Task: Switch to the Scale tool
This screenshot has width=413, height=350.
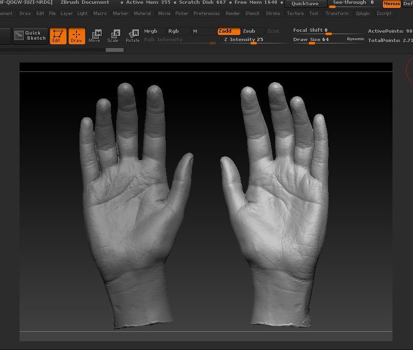Action: coord(113,36)
